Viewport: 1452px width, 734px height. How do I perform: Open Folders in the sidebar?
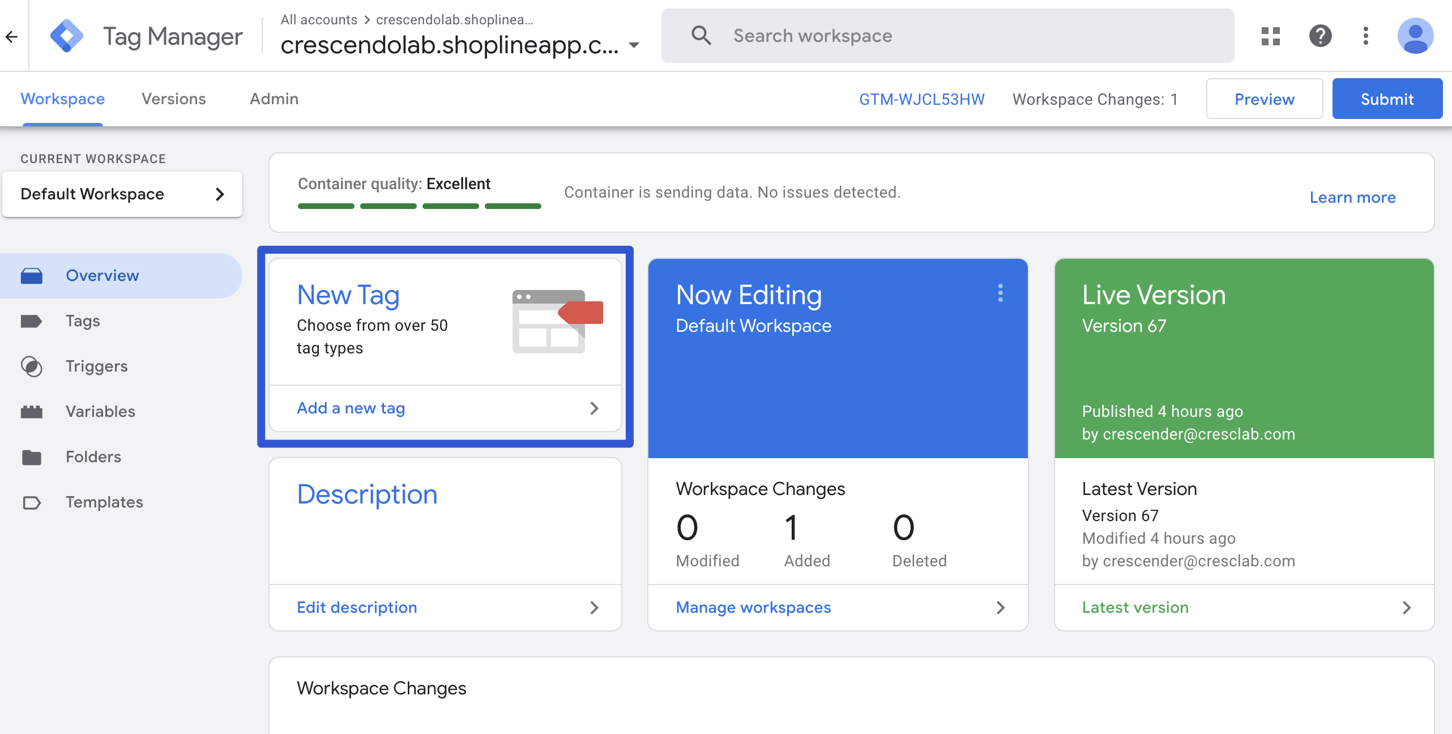93,457
